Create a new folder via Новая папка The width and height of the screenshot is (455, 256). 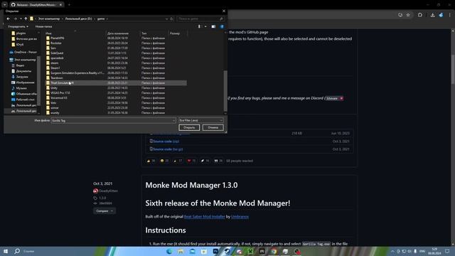pyautogui.click(x=43, y=26)
